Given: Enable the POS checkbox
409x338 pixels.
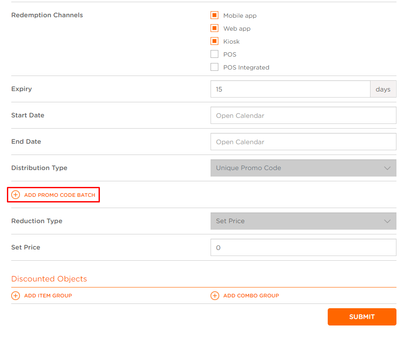Looking at the screenshot, I should [x=214, y=54].
